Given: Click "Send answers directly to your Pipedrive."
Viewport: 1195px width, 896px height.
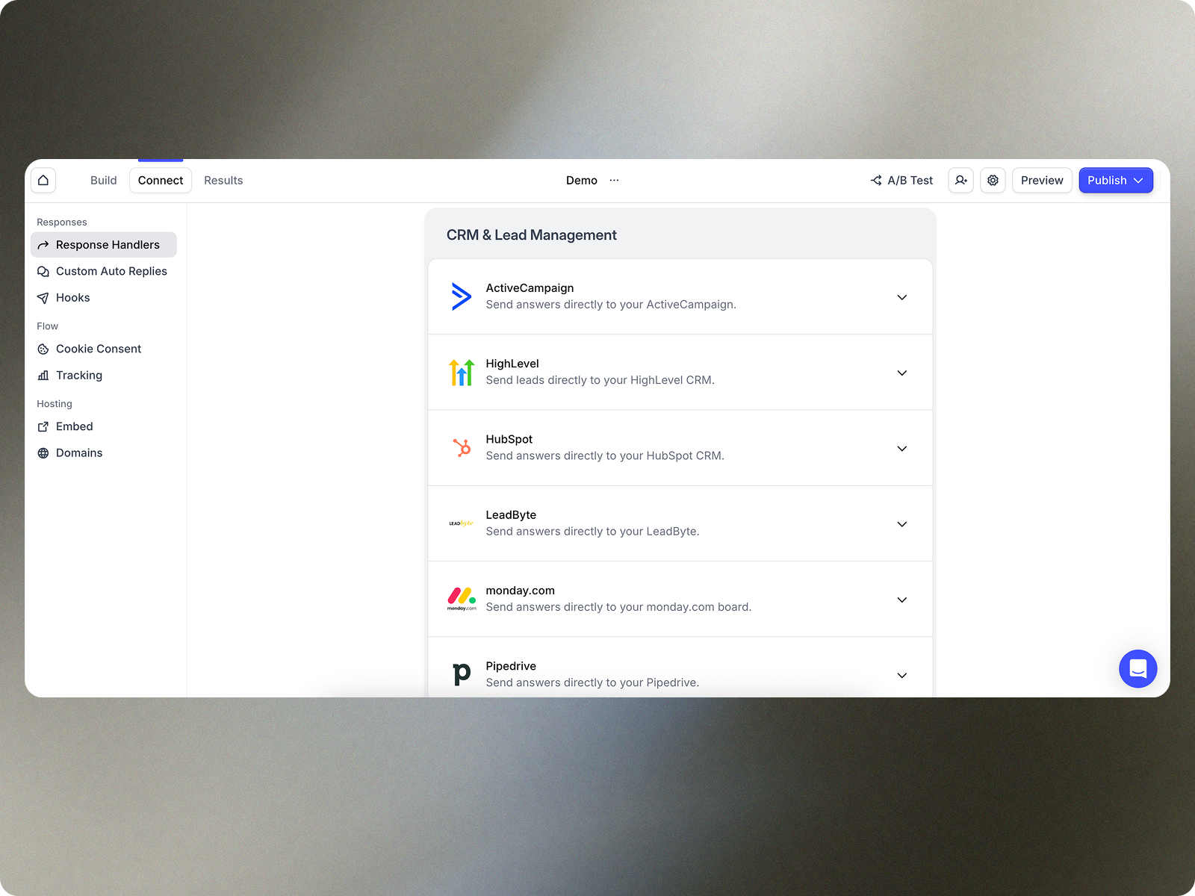Looking at the screenshot, I should pyautogui.click(x=592, y=682).
